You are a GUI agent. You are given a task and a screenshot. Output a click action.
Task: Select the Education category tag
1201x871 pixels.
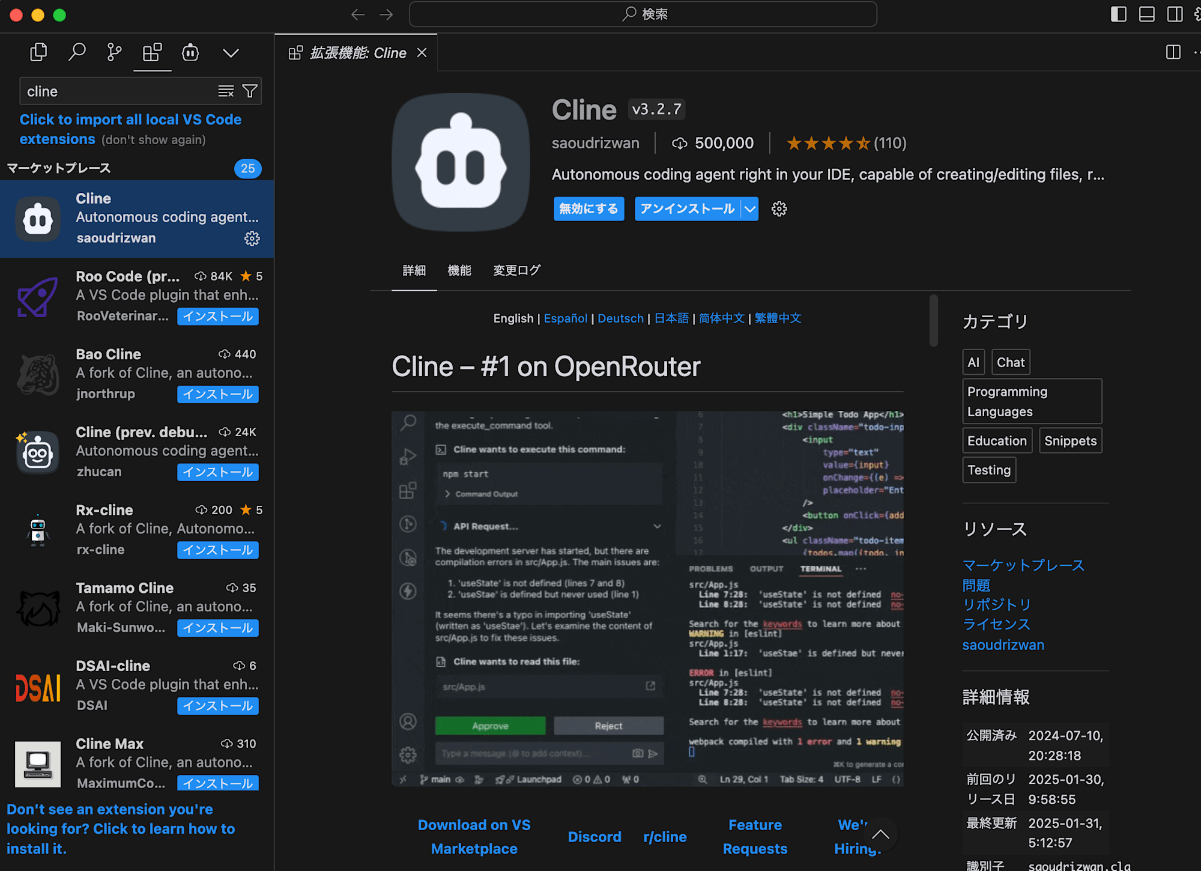pyautogui.click(x=997, y=441)
